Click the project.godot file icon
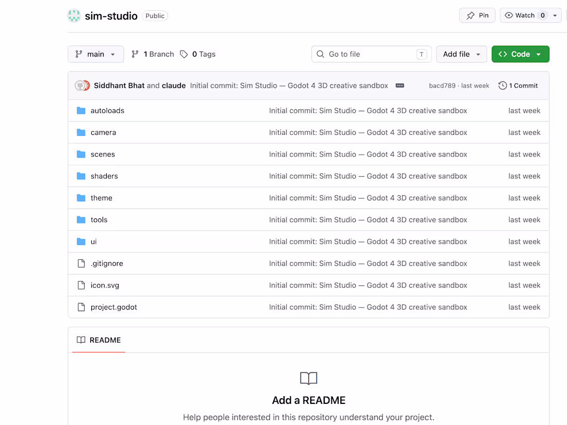This screenshot has height=425, width=567. pos(81,307)
